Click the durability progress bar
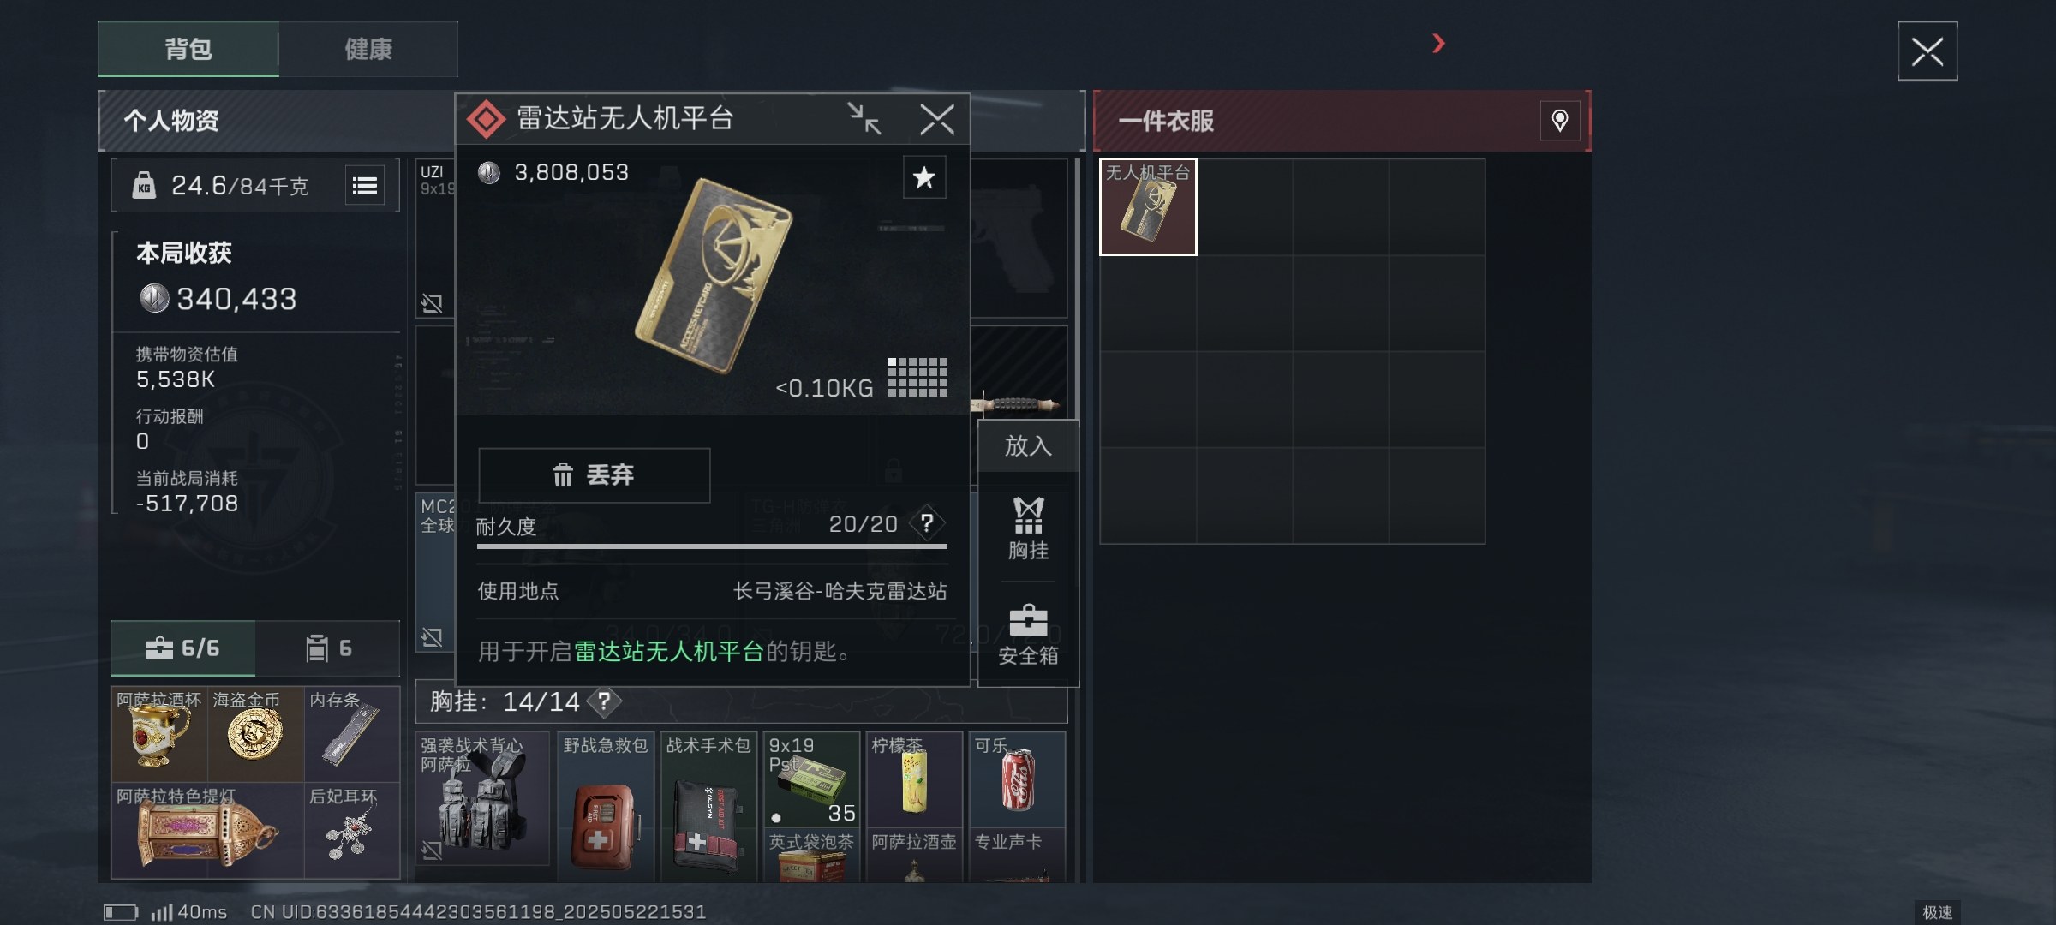Image resolution: width=2056 pixels, height=925 pixels. point(712,546)
